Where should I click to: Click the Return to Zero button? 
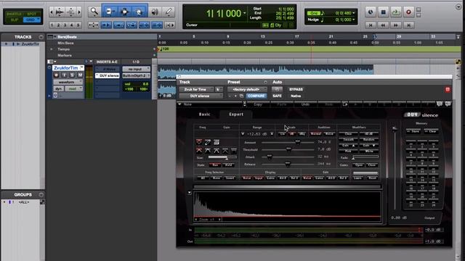point(371,25)
